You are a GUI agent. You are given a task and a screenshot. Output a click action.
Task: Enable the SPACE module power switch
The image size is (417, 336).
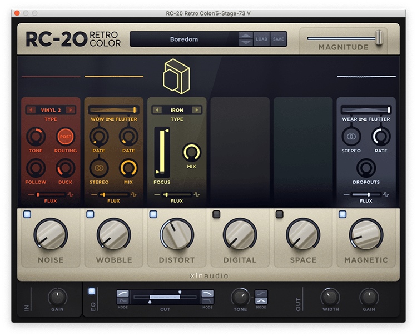pyautogui.click(x=279, y=214)
